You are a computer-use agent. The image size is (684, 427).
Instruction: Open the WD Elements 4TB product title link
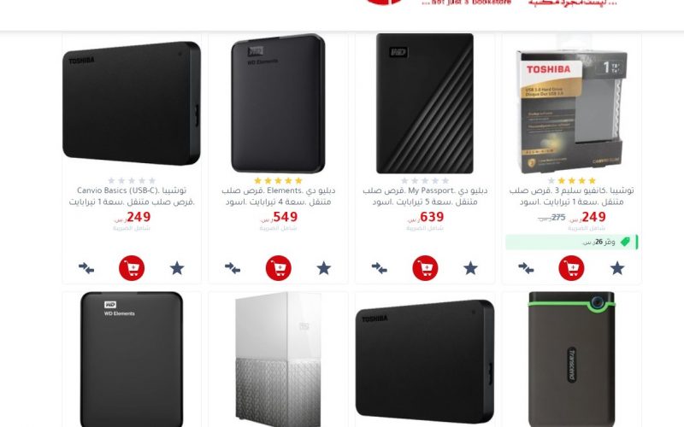point(279,196)
